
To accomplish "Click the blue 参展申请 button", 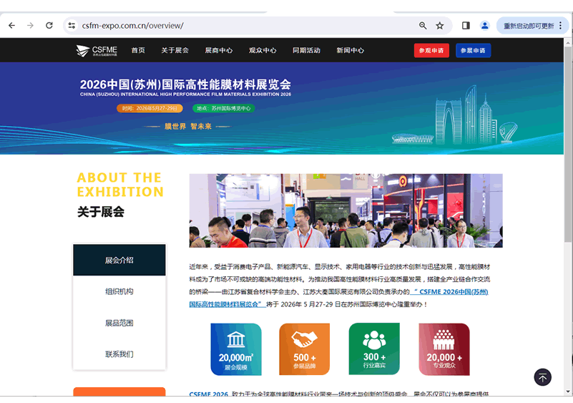I will tap(474, 51).
